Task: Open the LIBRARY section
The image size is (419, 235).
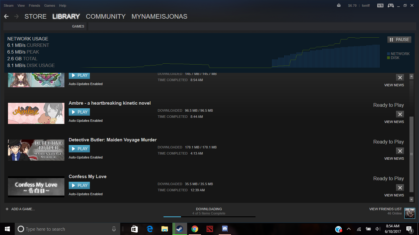Action: 66,17
